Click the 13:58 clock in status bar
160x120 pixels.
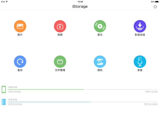80,2
